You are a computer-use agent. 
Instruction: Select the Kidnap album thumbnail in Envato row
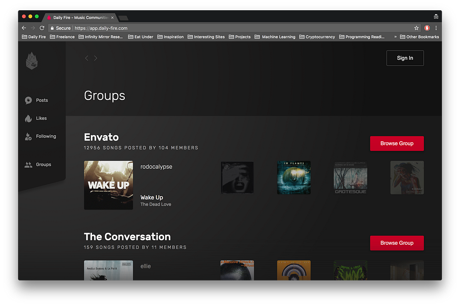tap(407, 177)
